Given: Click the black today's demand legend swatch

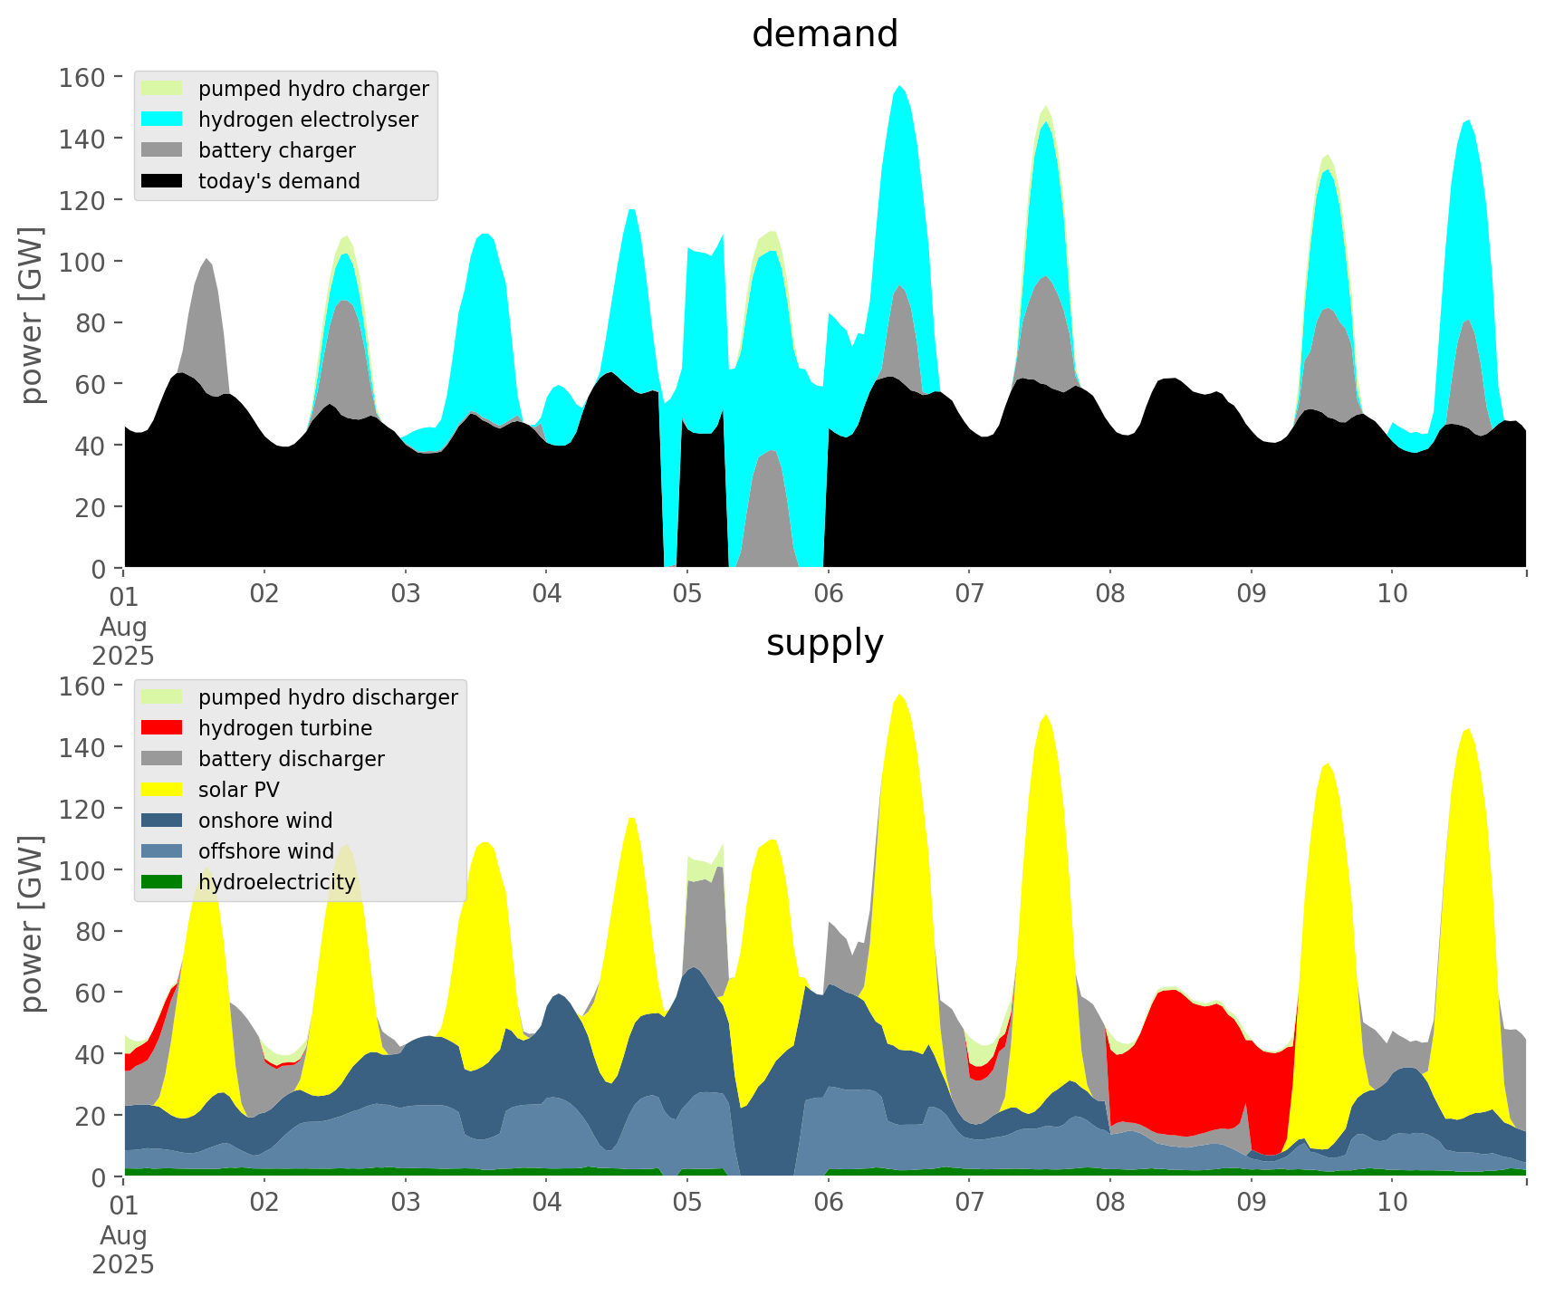Looking at the screenshot, I should [162, 181].
